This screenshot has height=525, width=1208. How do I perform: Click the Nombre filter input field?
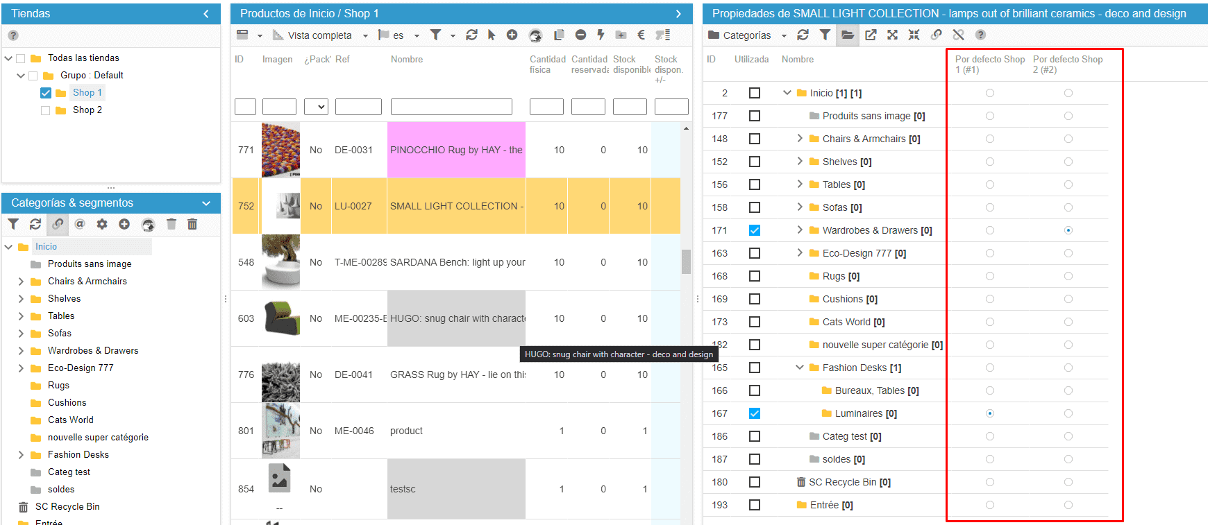[451, 107]
